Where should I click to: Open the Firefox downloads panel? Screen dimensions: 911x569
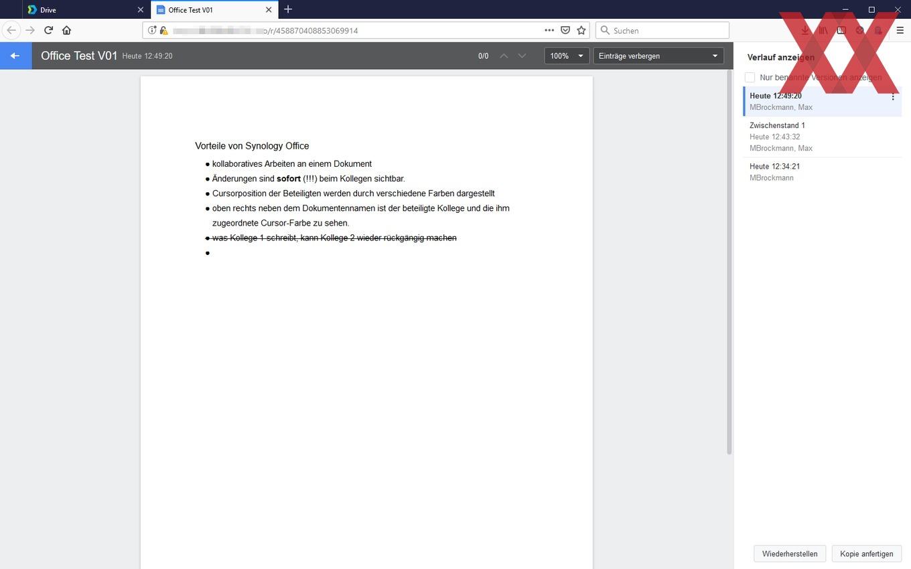(x=805, y=30)
